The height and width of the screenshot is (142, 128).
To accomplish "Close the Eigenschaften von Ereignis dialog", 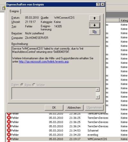I will pyautogui.click(x=102, y=4).
